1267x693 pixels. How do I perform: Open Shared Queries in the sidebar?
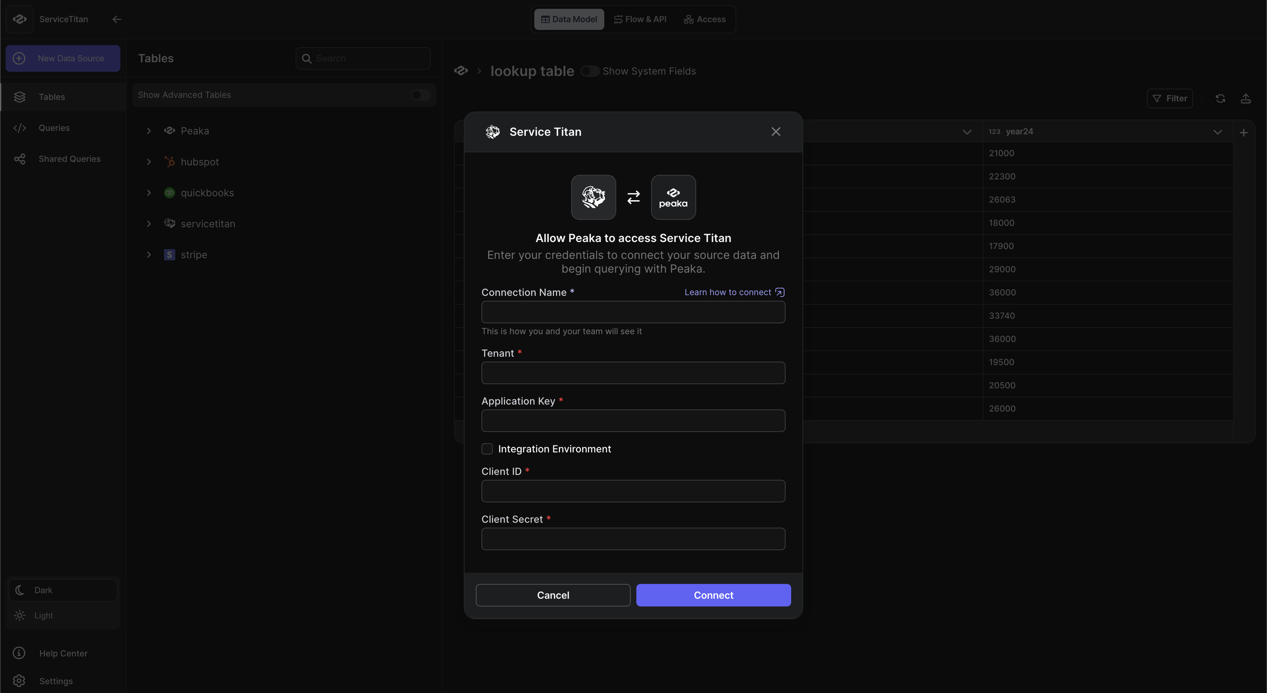pos(69,158)
